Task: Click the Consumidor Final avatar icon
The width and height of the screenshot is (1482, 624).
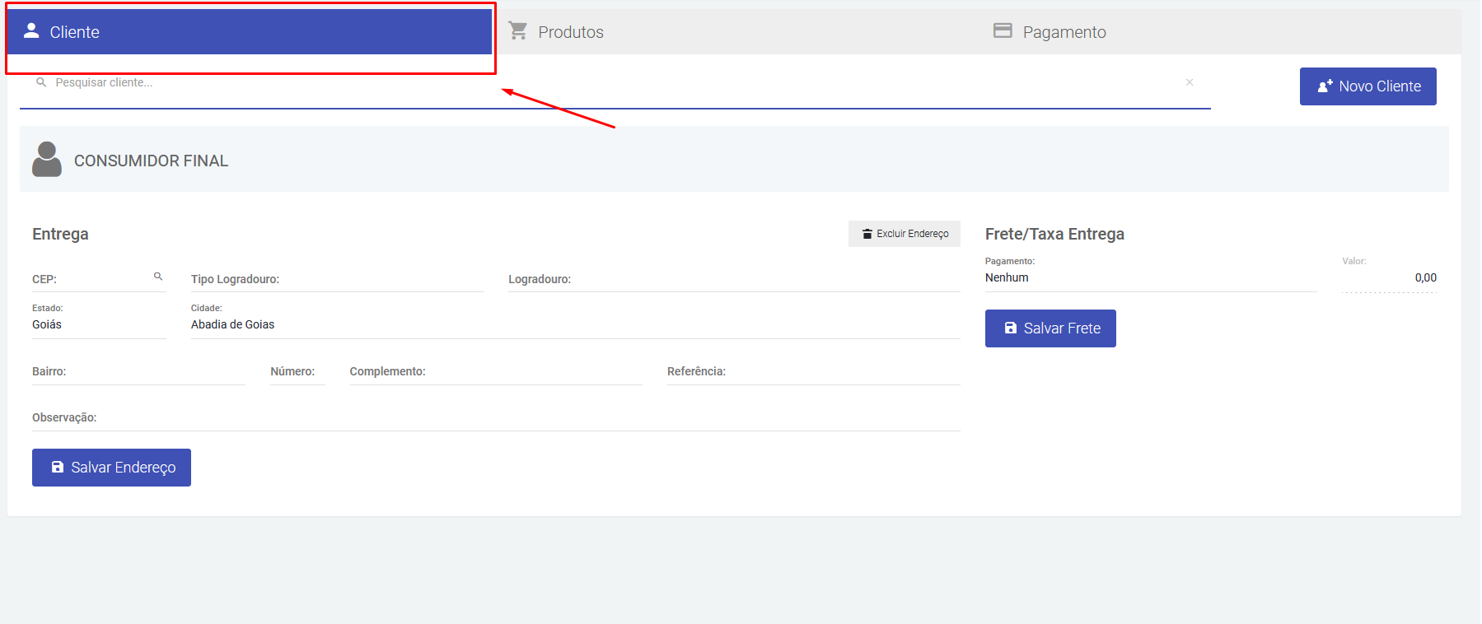Action: tap(47, 160)
